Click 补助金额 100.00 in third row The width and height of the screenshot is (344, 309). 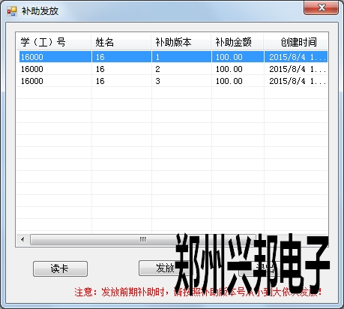pyautogui.click(x=229, y=81)
